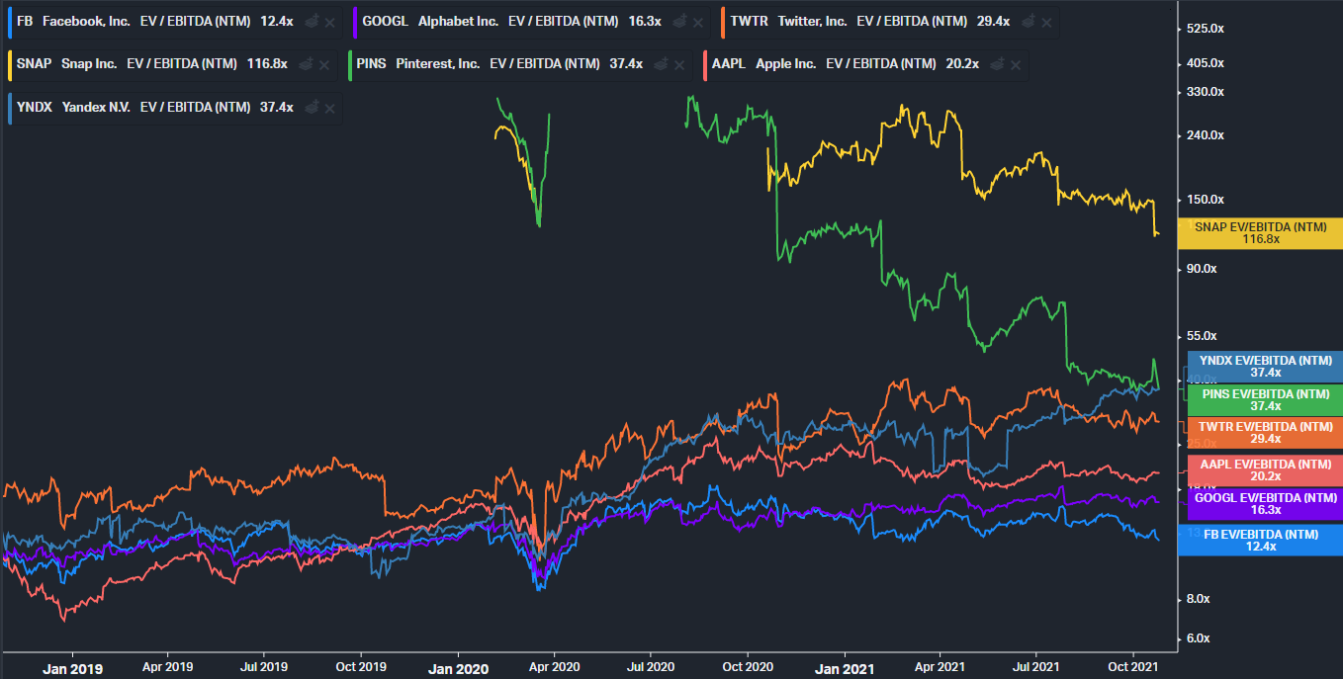Open style options icon for SNAP series
Image resolution: width=1343 pixels, height=679 pixels.
coord(307,64)
